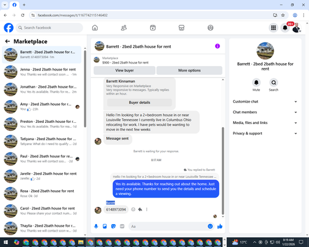Open the Jenna conversation
This screenshot has width=309, height=247.
click(x=41, y=72)
